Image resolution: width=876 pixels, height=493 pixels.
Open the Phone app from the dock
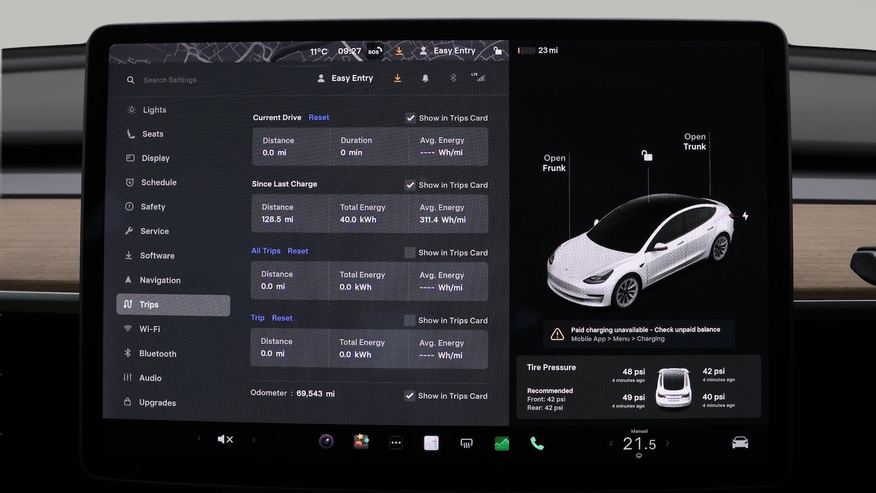537,442
